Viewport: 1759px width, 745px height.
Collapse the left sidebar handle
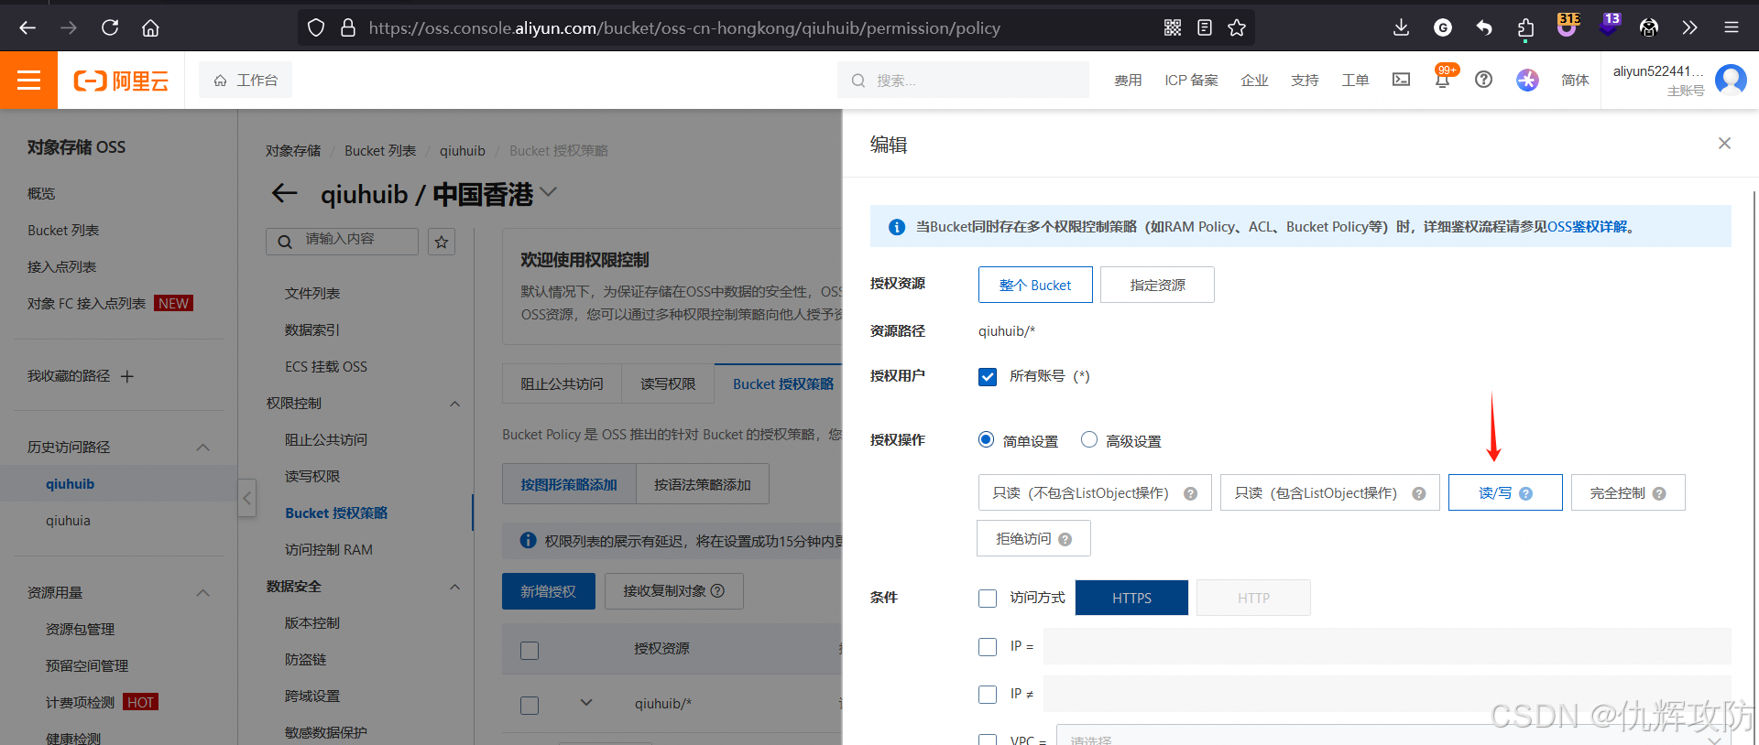pyautogui.click(x=247, y=498)
